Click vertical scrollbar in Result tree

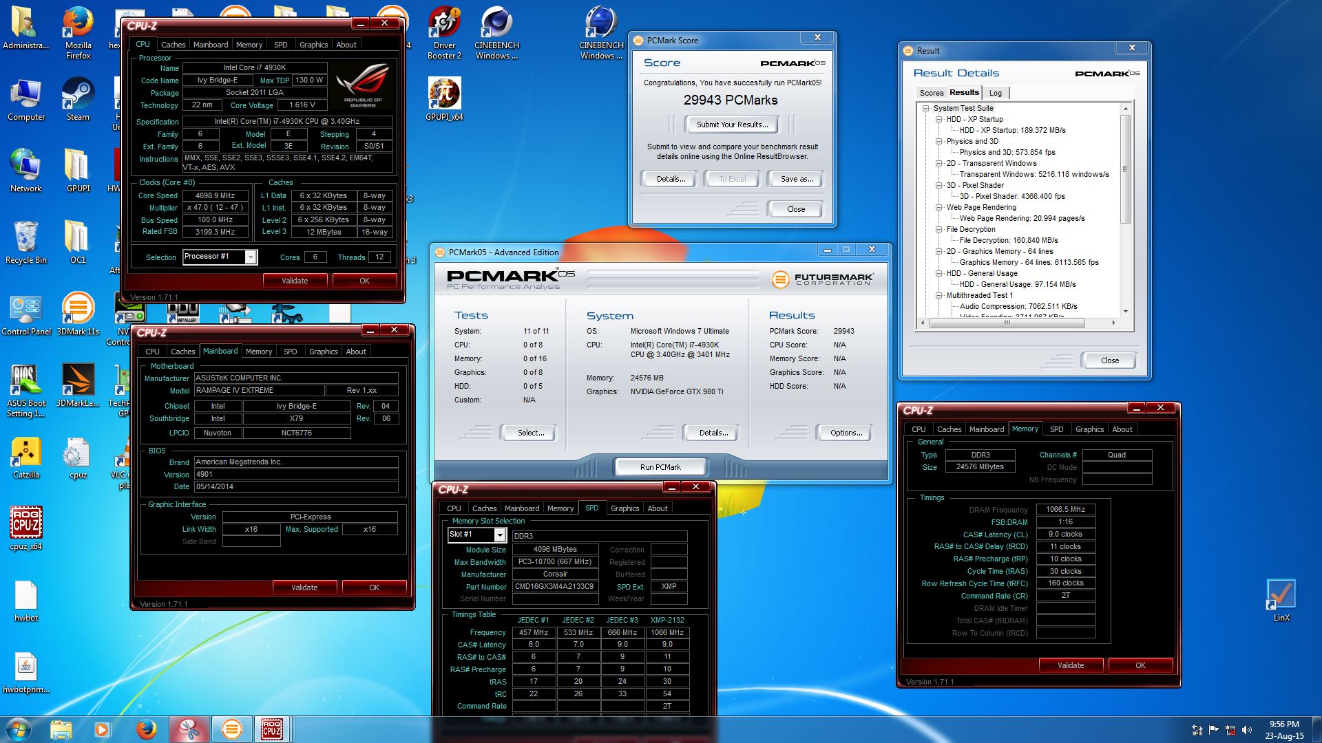click(1126, 169)
